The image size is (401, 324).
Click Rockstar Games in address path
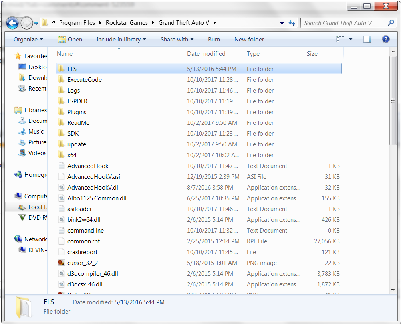pyautogui.click(x=127, y=23)
